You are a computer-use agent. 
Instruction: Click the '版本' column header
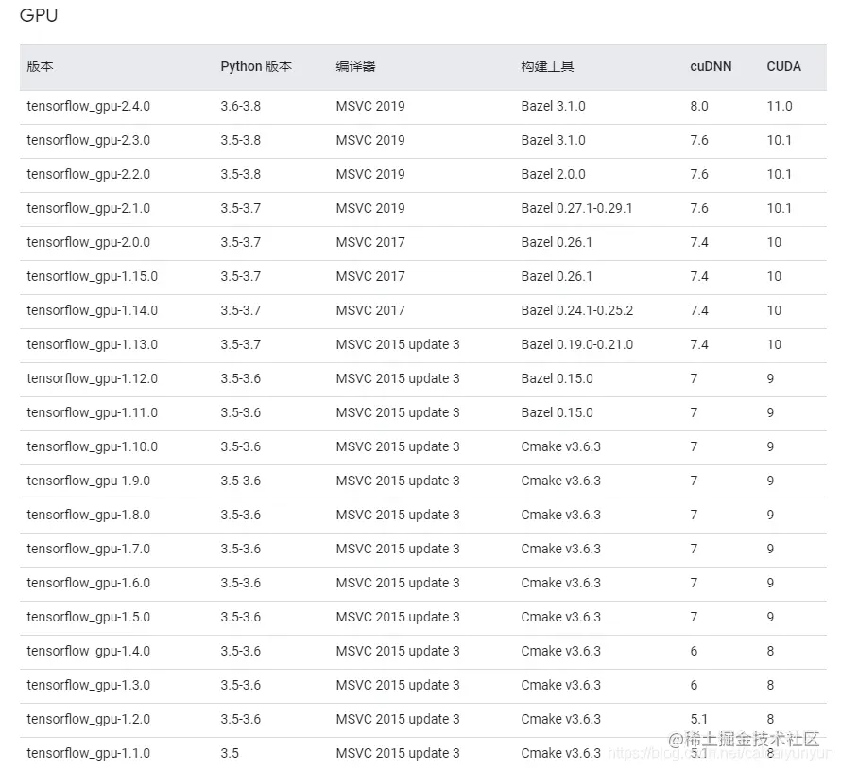pyautogui.click(x=41, y=66)
